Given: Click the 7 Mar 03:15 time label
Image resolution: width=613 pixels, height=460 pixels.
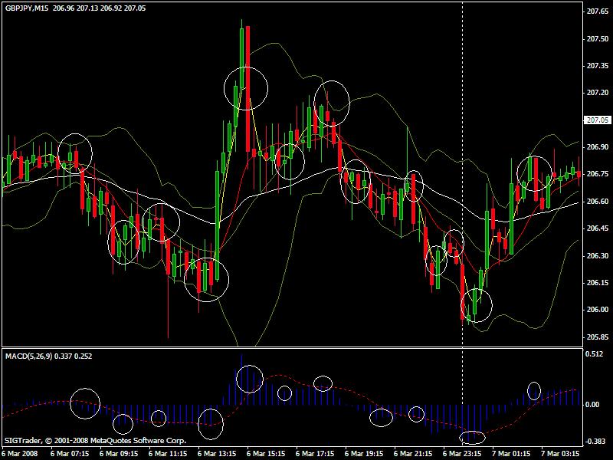Looking at the screenshot, I should click(560, 454).
